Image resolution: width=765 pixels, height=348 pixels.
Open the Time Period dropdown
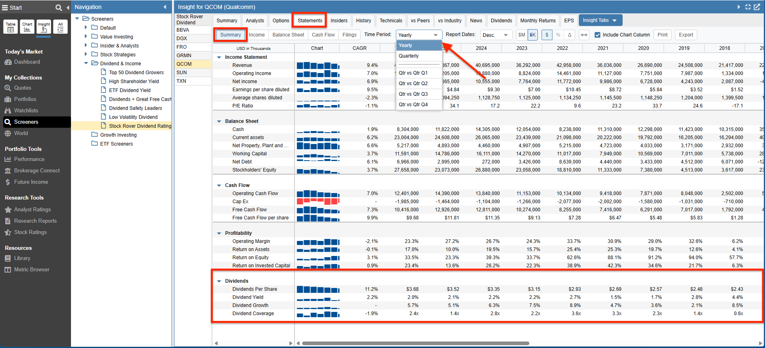pyautogui.click(x=419, y=35)
